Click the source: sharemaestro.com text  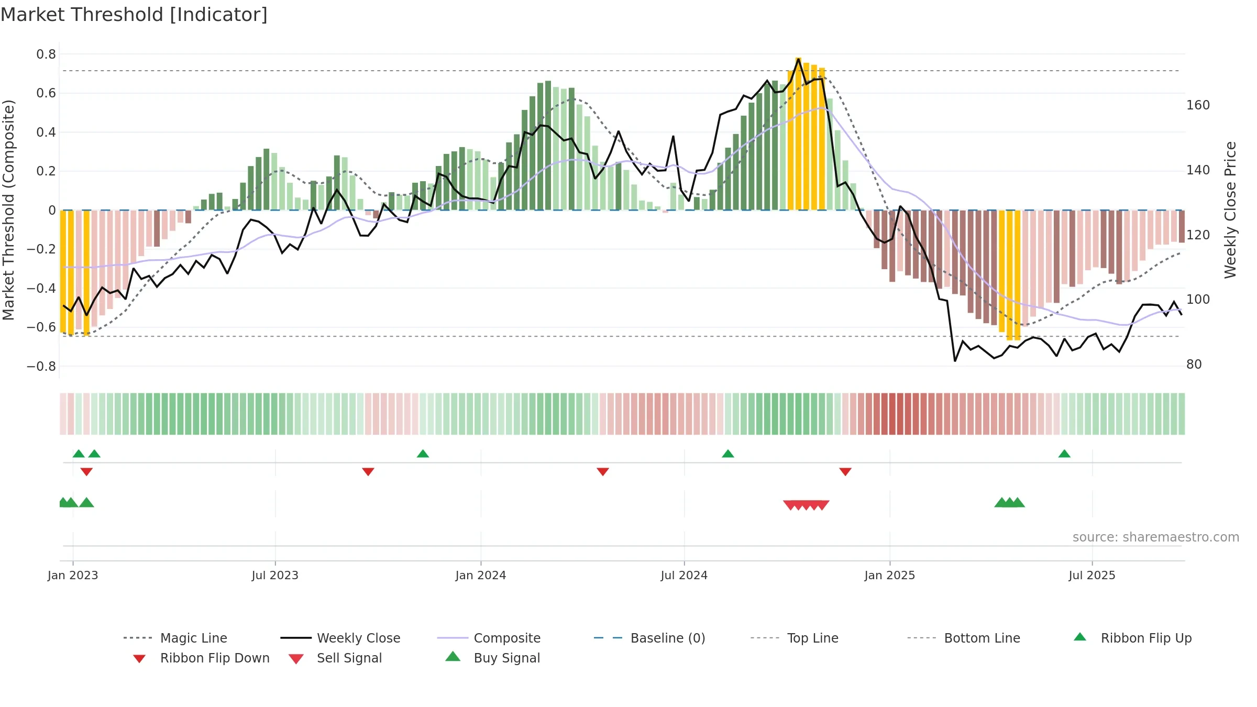click(1156, 537)
